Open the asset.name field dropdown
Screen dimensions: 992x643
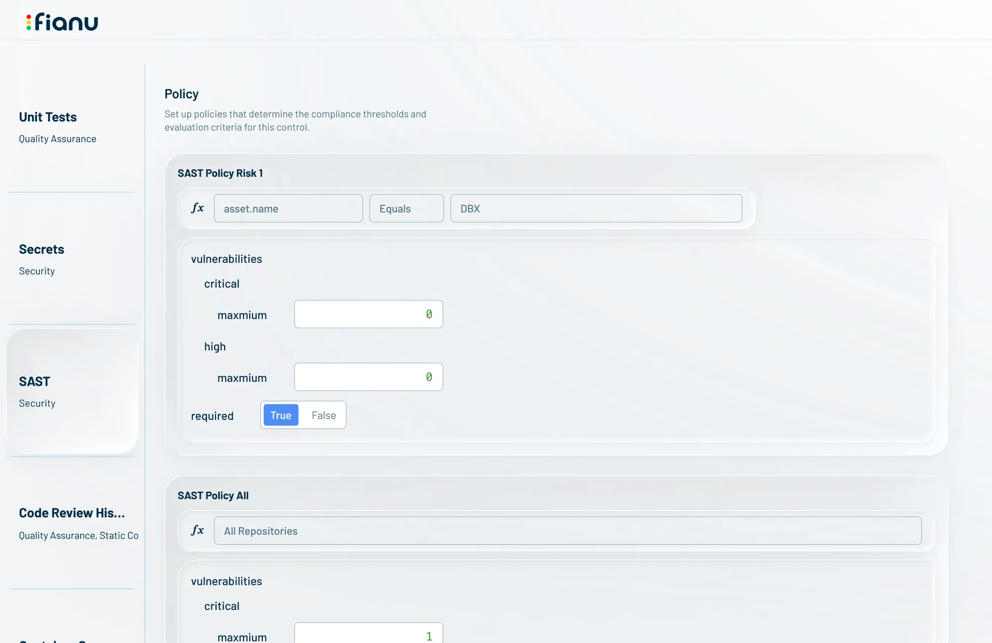click(288, 208)
